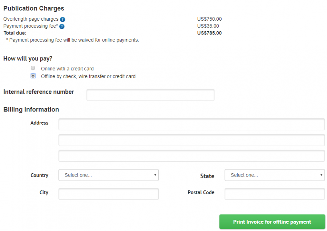Click the first Address line field
327x231 pixels.
191,124
